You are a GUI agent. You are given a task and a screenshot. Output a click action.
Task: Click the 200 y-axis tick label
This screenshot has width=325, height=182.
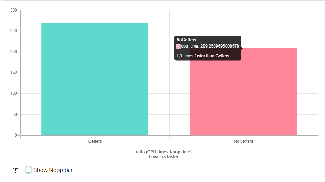pyautogui.click(x=14, y=52)
